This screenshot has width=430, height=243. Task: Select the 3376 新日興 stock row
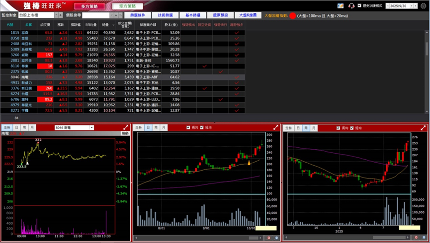pyautogui.click(x=30, y=88)
